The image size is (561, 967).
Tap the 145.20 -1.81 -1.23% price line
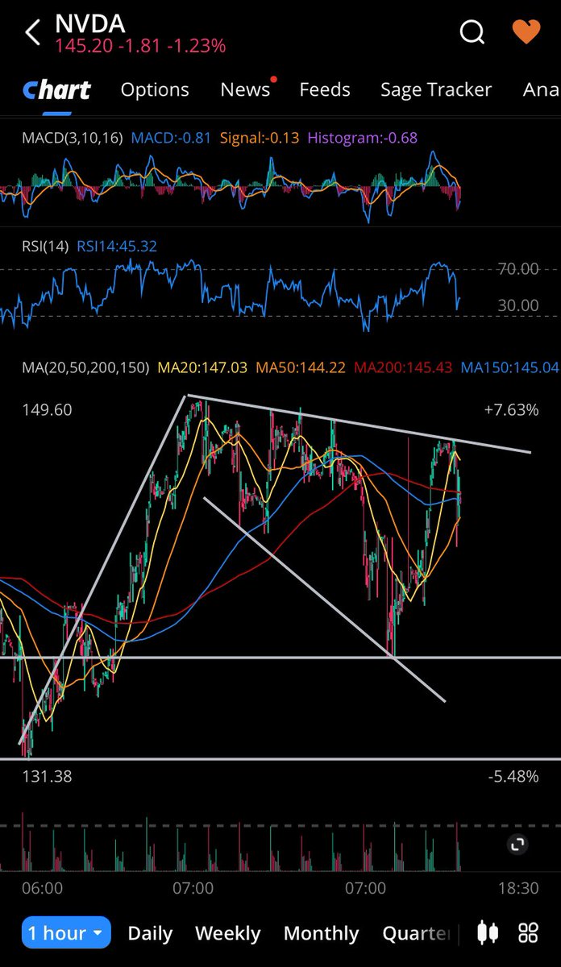(140, 46)
